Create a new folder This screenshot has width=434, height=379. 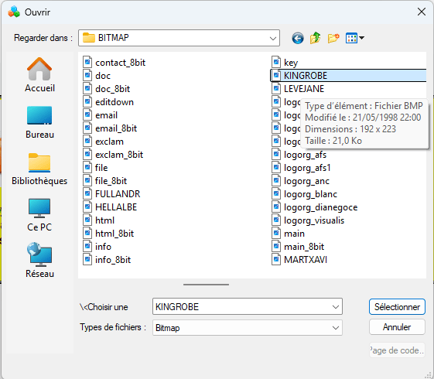tap(333, 38)
